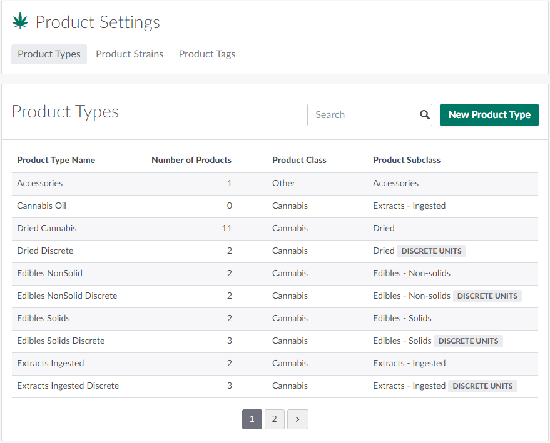550x443 pixels.
Task: Switch to Product Types tab
Action: pyautogui.click(x=49, y=54)
